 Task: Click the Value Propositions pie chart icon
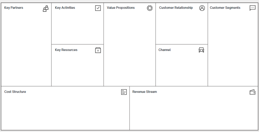click(150, 8)
